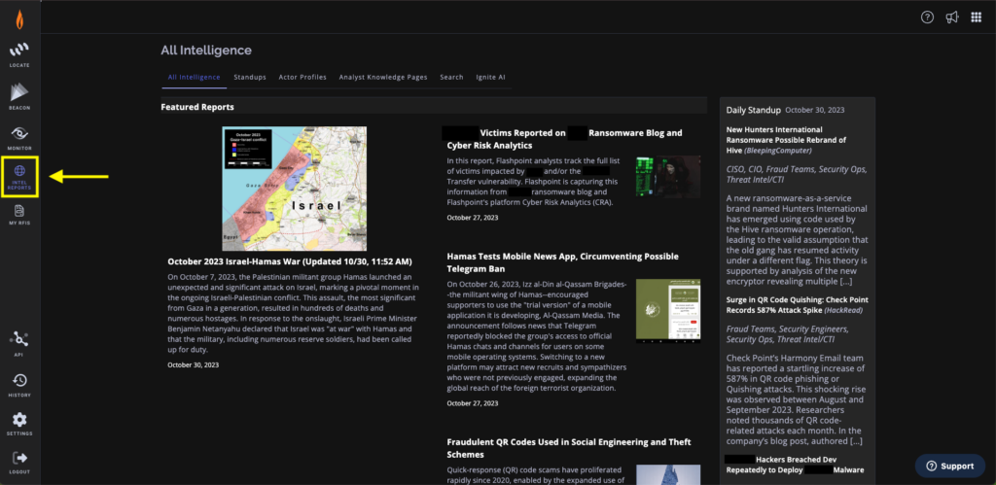Click the Daily Standup heading
This screenshot has width=996, height=485.
[754, 110]
